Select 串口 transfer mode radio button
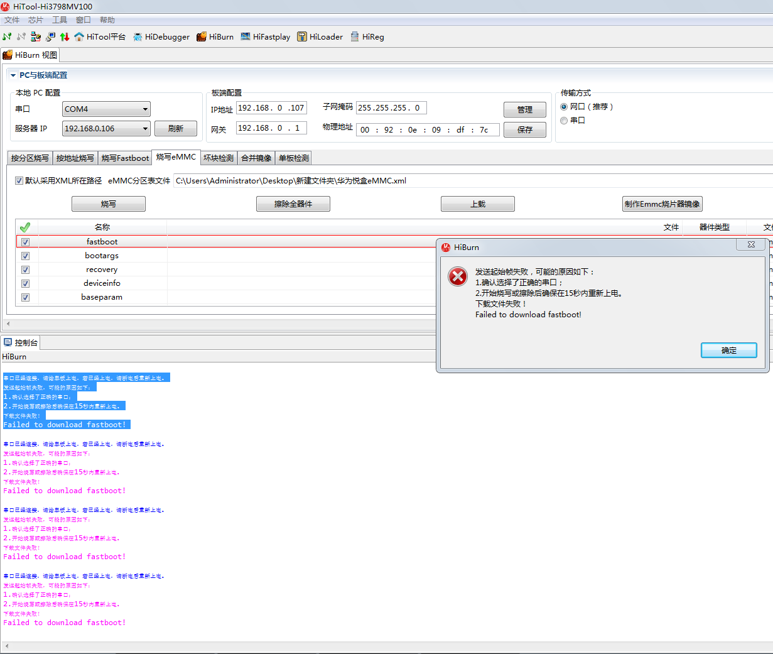773x654 pixels. pyautogui.click(x=564, y=121)
